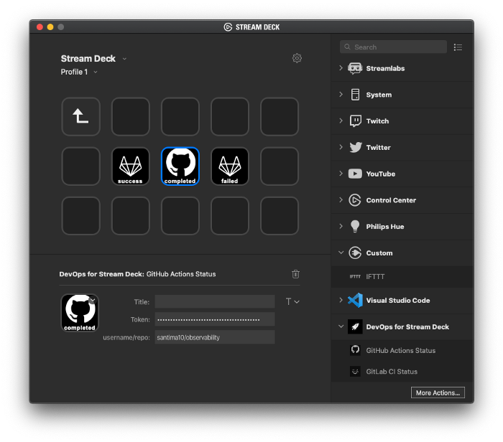The image size is (503, 442).
Task: Click the More Actions button
Action: pos(438,392)
